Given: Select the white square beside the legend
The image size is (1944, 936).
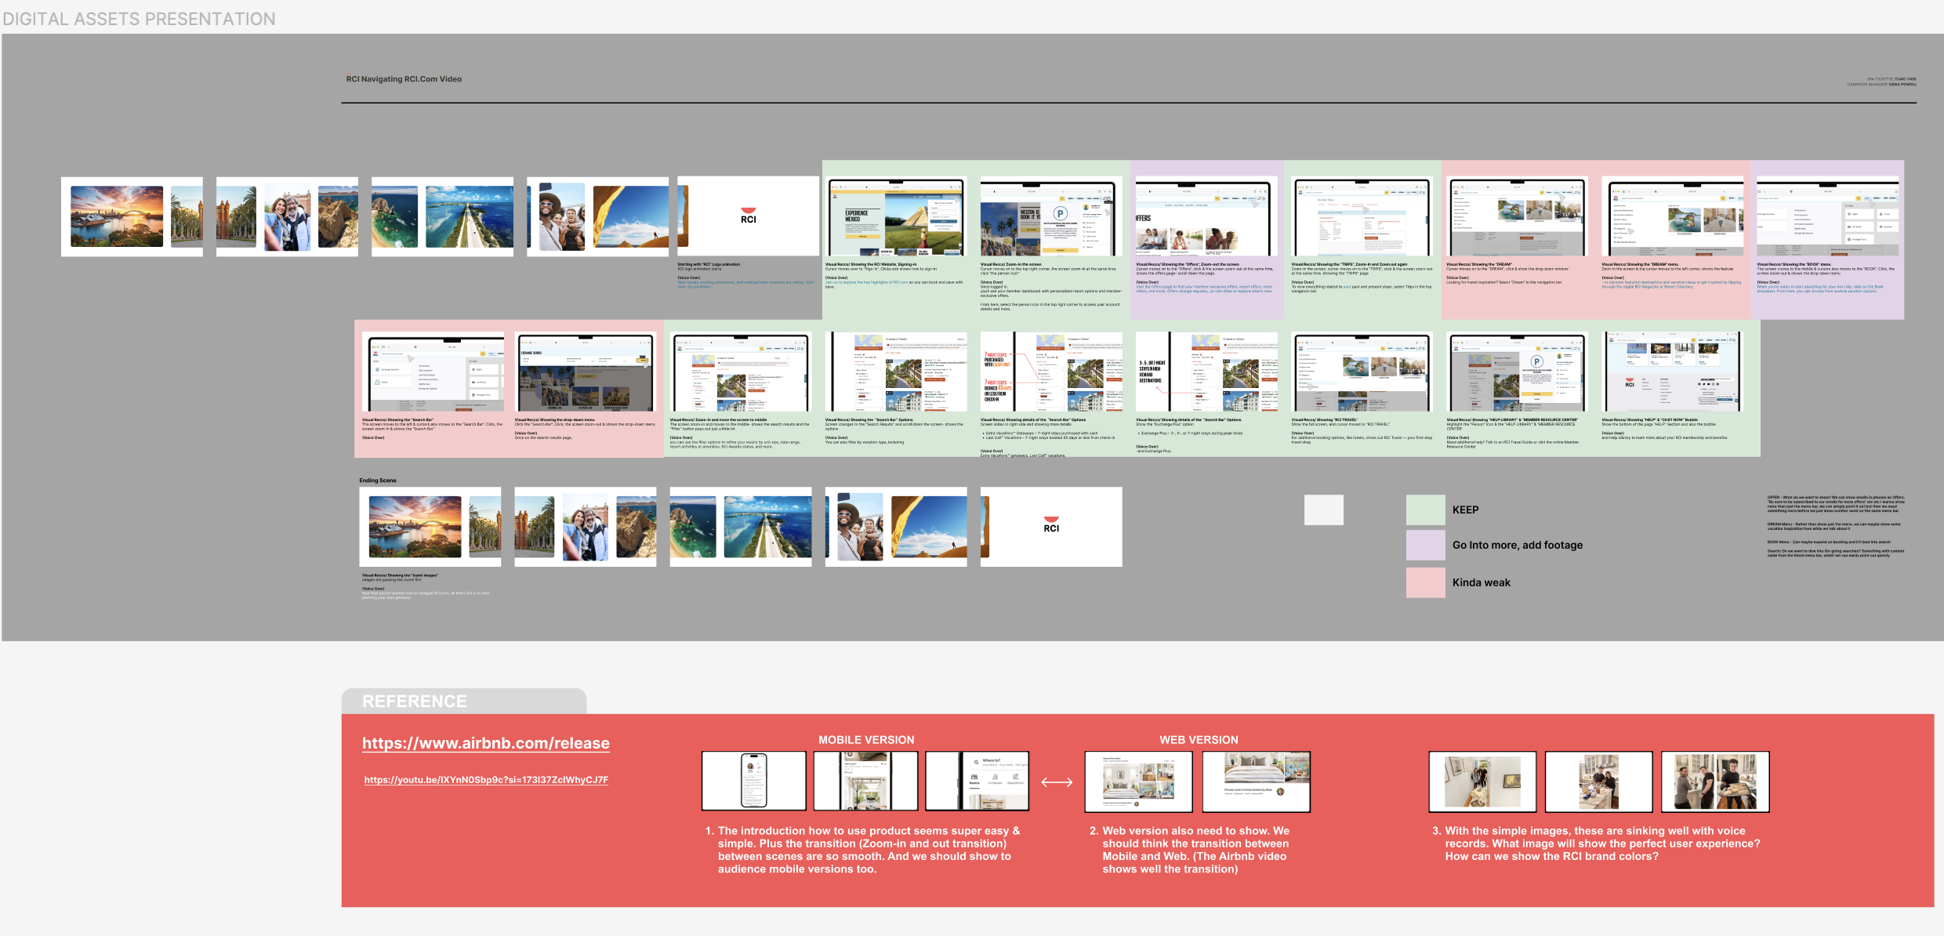Looking at the screenshot, I should tap(1323, 510).
